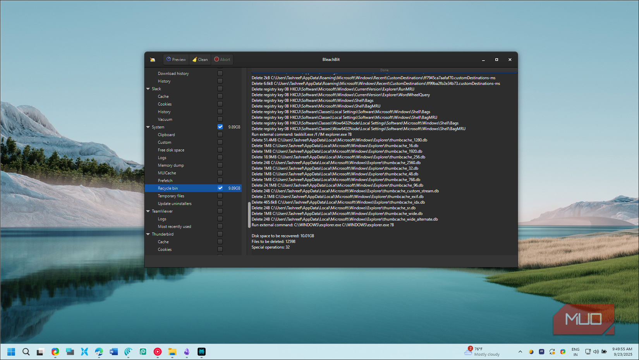Open Windows Start menu
This screenshot has height=360, width=639.
coord(11,351)
